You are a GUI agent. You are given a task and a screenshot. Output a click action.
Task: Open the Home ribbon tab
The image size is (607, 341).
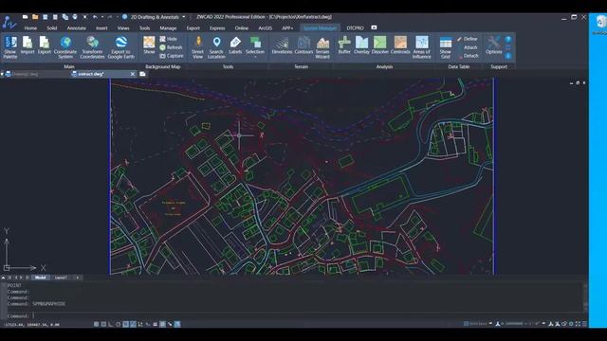pos(30,28)
